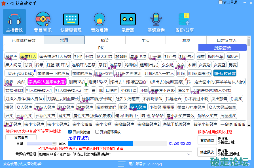Image resolution: width=254 pixels, height=168 pixels.
Task: Enable the 开启循环播放 checkbox
Action: (x=97, y=132)
